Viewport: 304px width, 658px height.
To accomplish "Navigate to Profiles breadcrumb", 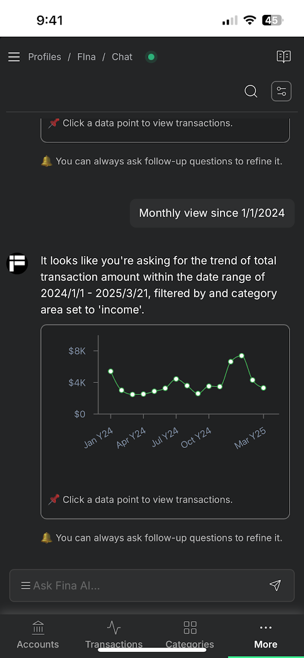I will click(45, 57).
